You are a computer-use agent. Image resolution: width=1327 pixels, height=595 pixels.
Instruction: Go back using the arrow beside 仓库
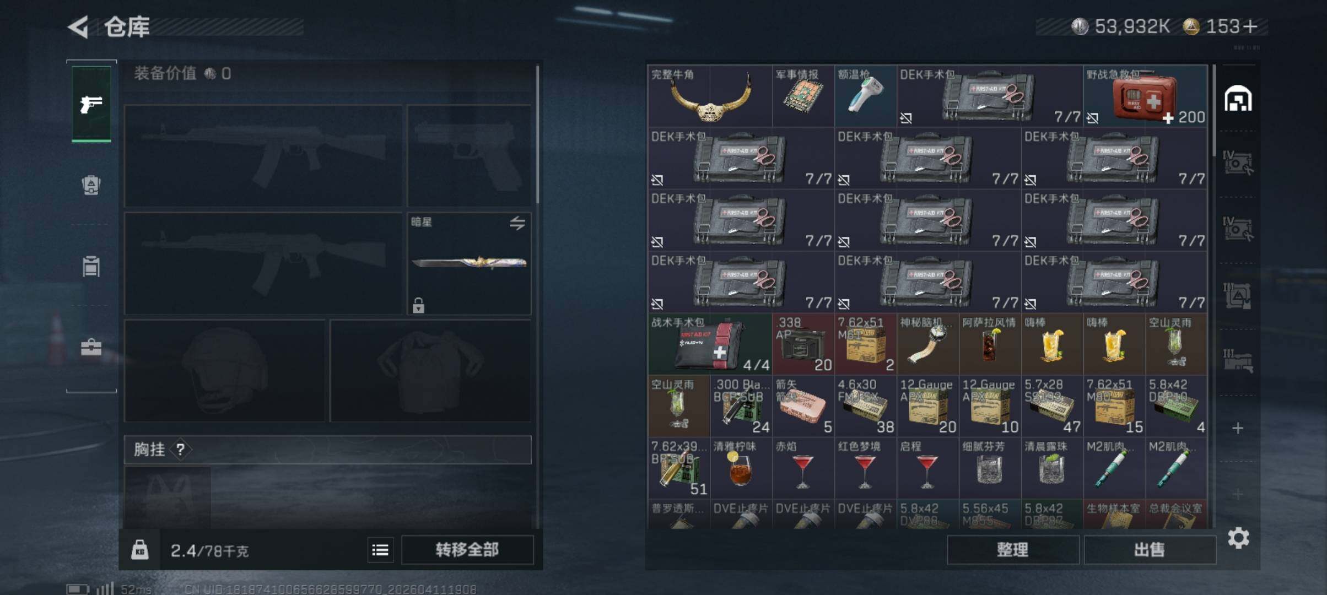point(79,26)
